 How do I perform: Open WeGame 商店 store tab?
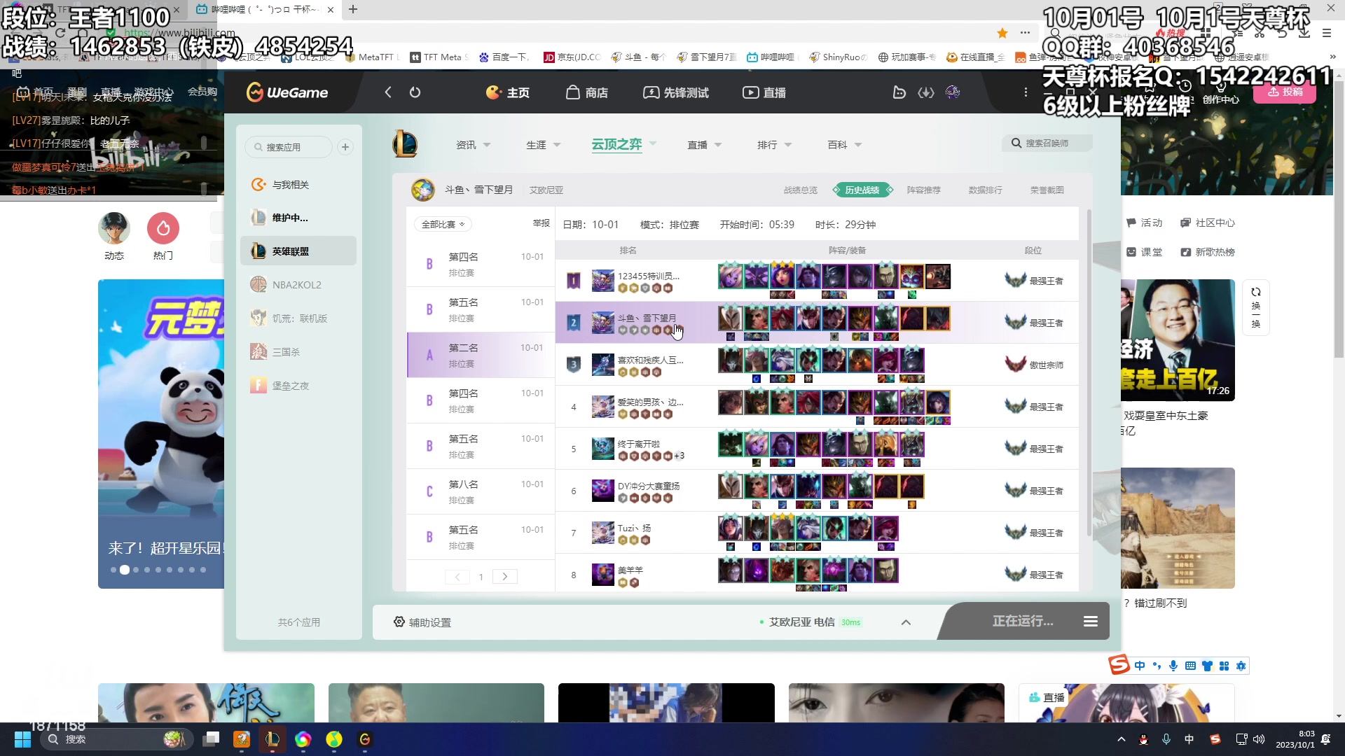[x=587, y=92]
